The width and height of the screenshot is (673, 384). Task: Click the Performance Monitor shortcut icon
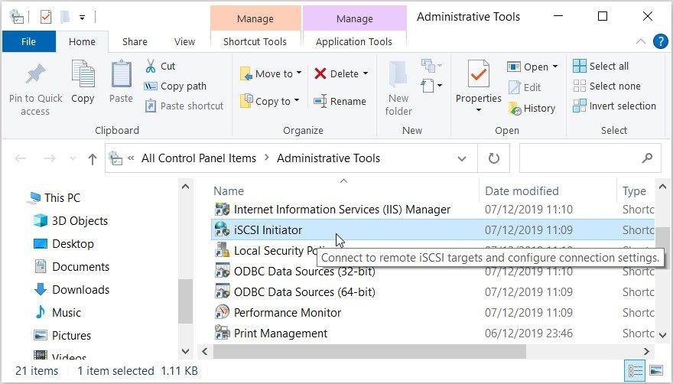[x=222, y=312]
